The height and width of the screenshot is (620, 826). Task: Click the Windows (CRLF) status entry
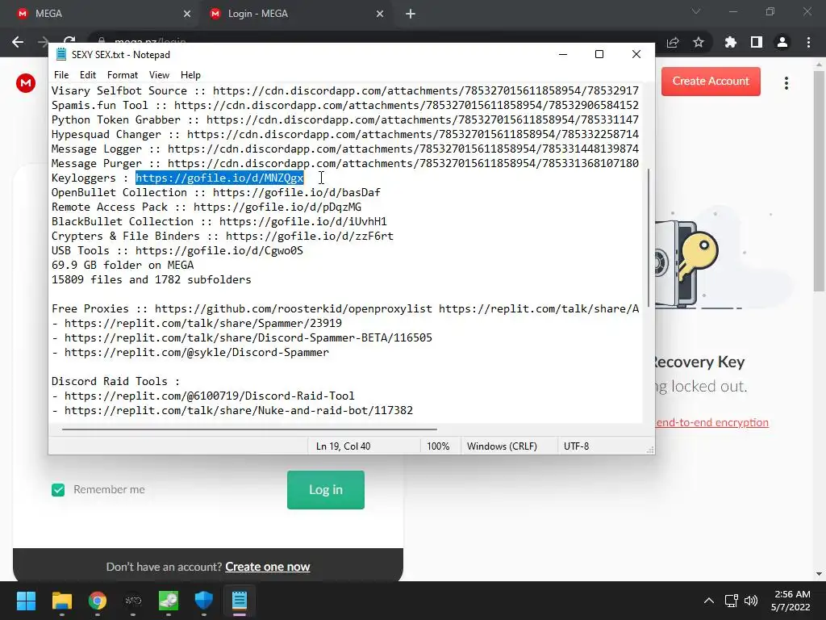502,446
